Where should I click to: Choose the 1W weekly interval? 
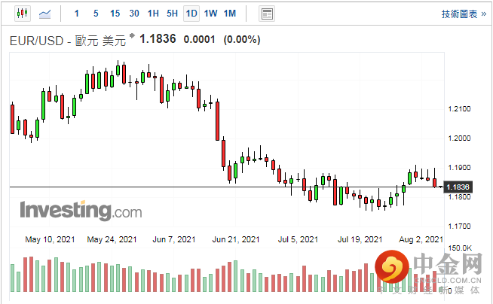click(x=211, y=14)
